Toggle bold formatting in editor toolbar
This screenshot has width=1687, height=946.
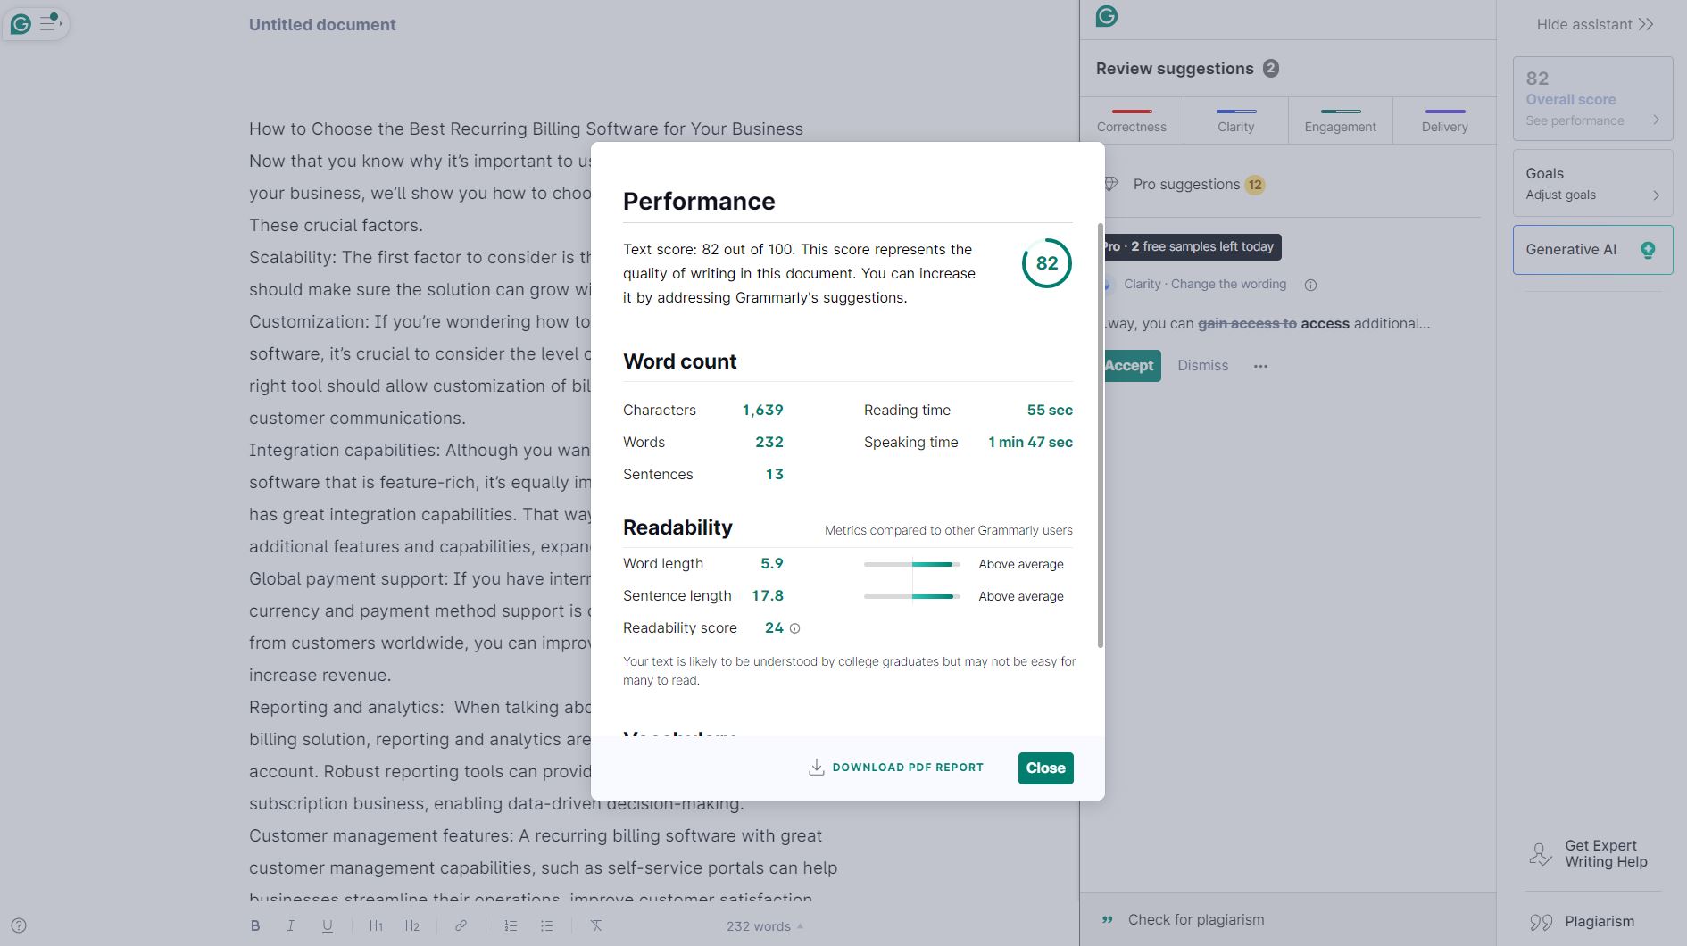tap(255, 925)
